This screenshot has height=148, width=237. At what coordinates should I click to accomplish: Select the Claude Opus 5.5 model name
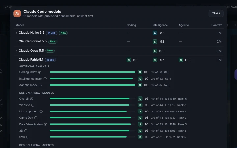coord(31,50)
